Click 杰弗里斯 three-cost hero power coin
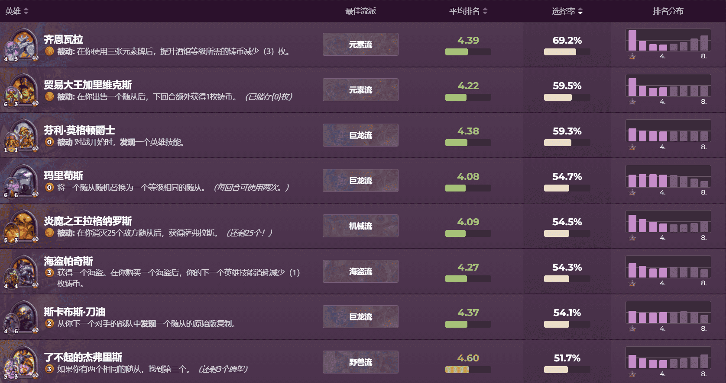Screen dimensions: 726x383 pos(49,369)
